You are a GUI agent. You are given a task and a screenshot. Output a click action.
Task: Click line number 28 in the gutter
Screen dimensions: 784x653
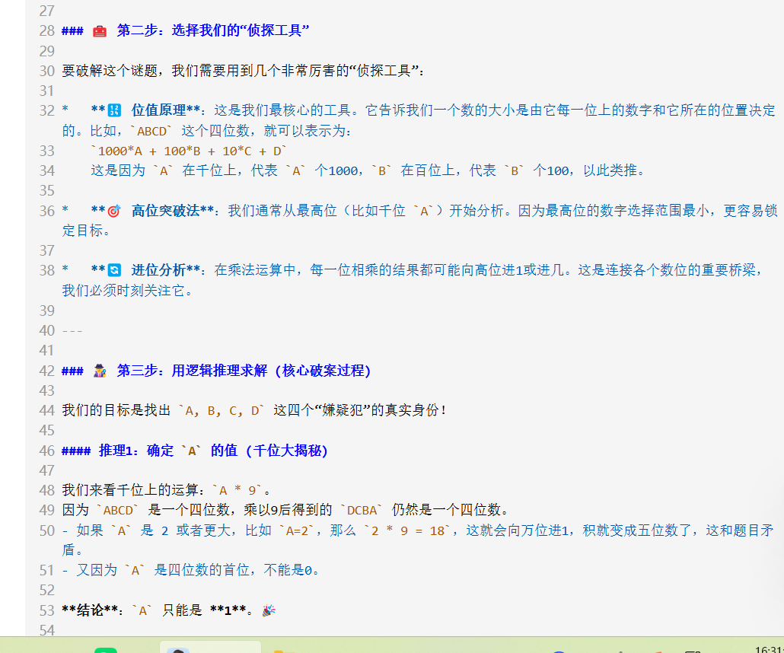[x=46, y=31]
